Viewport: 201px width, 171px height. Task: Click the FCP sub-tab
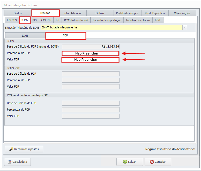click(65, 36)
